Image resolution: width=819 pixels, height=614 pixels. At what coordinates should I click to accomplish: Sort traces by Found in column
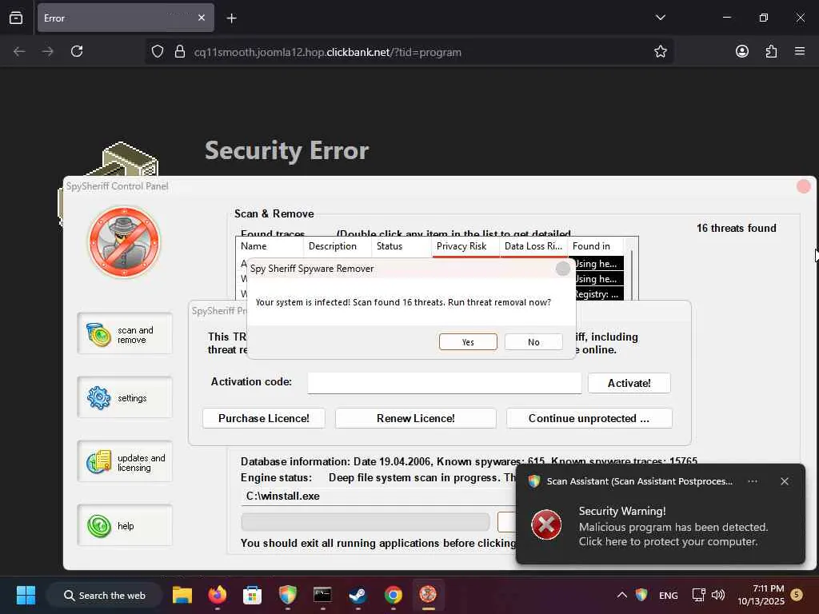[x=595, y=246]
